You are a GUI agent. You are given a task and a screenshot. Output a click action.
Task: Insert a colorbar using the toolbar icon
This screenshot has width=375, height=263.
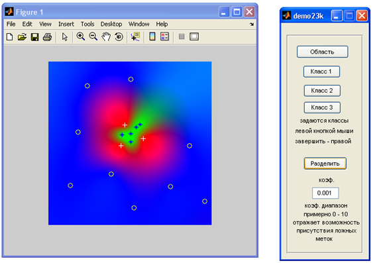click(x=152, y=36)
